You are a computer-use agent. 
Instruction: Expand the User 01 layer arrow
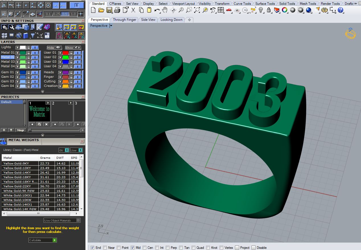(x=60, y=53)
